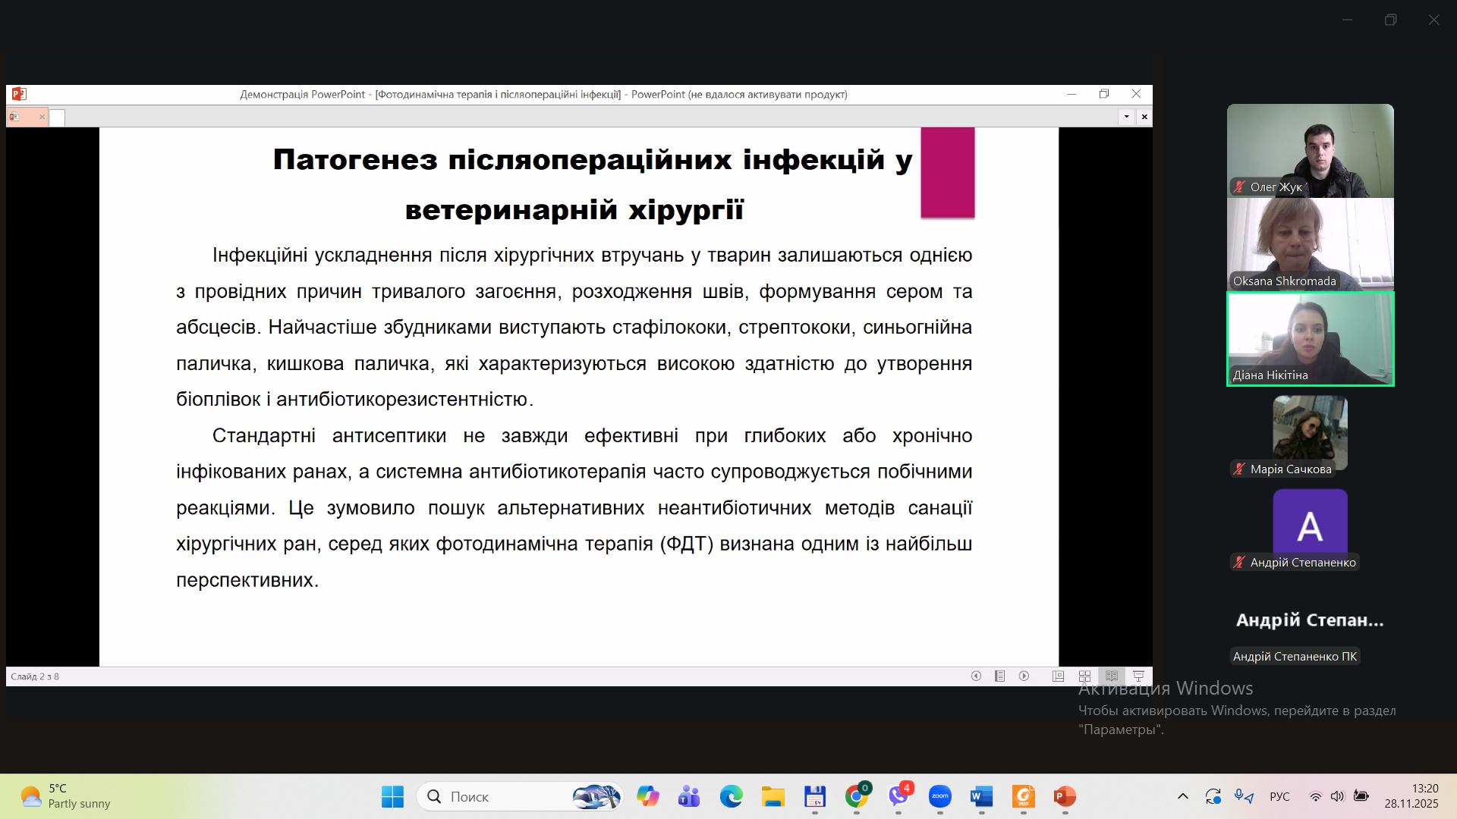Open Zoom app from the taskbar
Screen dimensions: 1457x819
click(939, 796)
